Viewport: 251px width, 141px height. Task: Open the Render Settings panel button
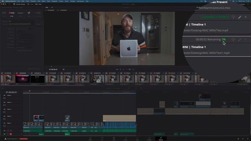19,4
